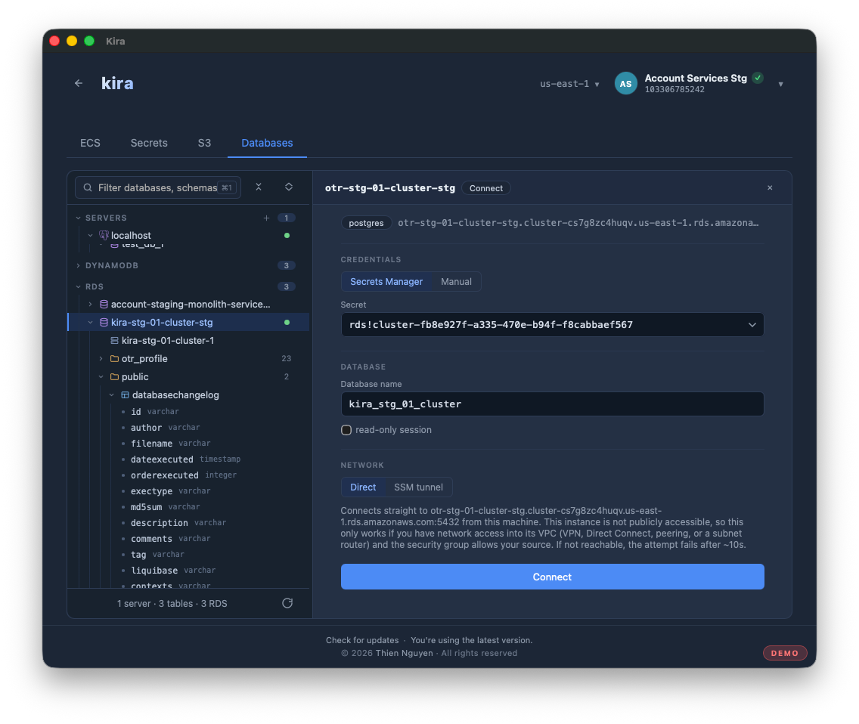
Task: Expand the otr_profile schema
Action: (x=101, y=359)
